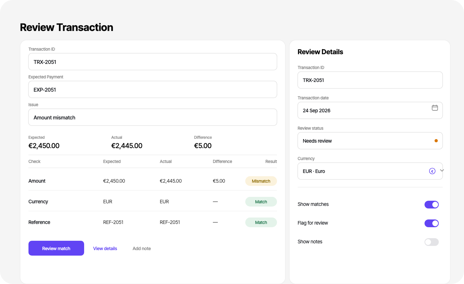Click the Check column header
The image size is (464, 284).
[34, 161]
